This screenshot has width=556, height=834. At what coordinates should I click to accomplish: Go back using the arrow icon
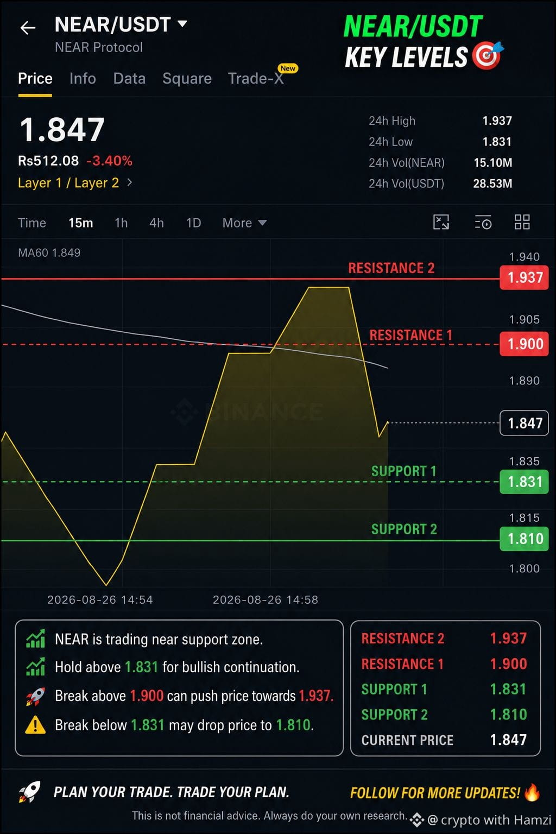[x=28, y=28]
